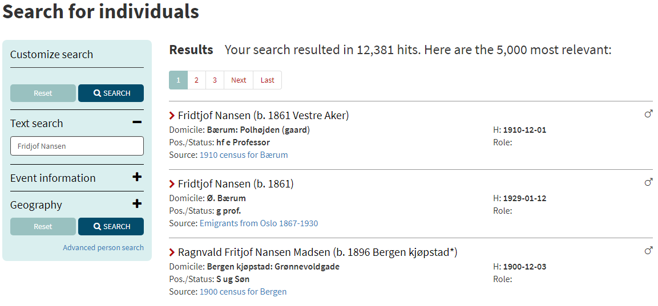Viewport: 658px width, 306px height.
Task: Go to the Next results page
Action: (239, 80)
